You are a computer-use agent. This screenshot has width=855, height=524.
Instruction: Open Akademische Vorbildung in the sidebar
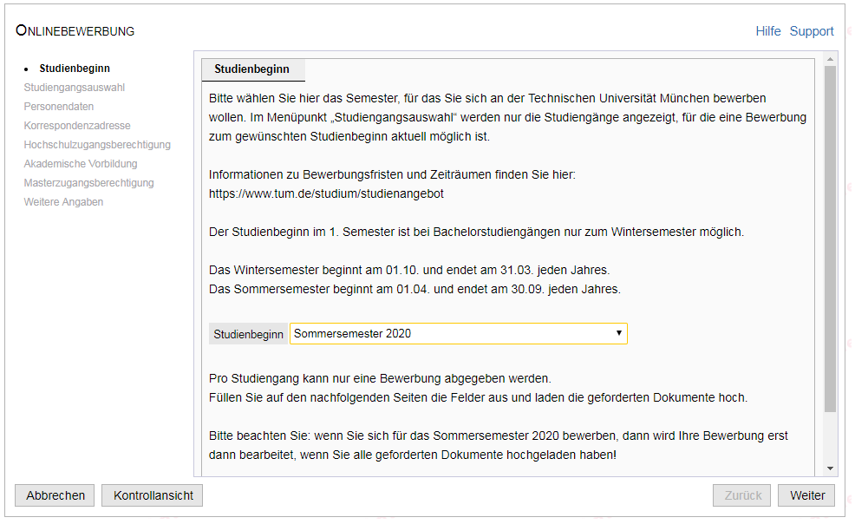point(81,164)
